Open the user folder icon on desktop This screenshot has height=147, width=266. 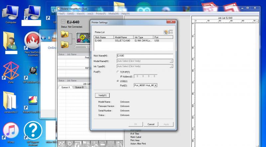[10, 41]
